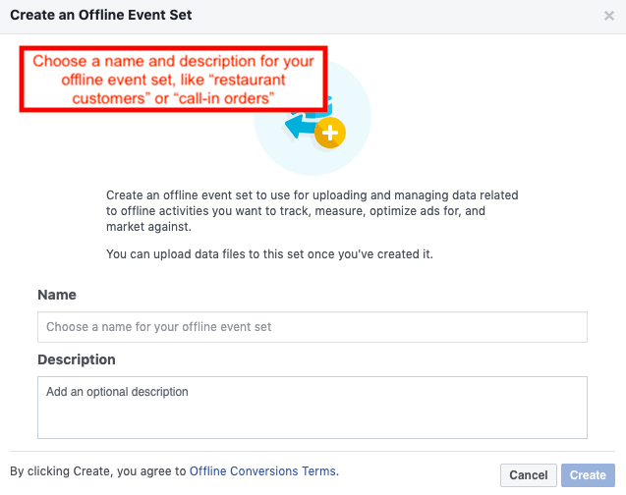The width and height of the screenshot is (626, 495).
Task: Click the red "restaurant" word in the callout
Action: click(247, 81)
